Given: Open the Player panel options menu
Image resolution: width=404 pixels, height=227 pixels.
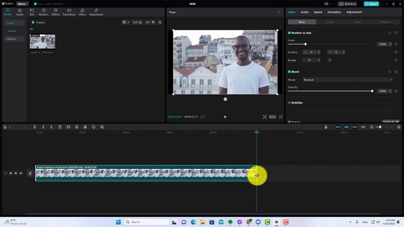Looking at the screenshot, I should 279,12.
